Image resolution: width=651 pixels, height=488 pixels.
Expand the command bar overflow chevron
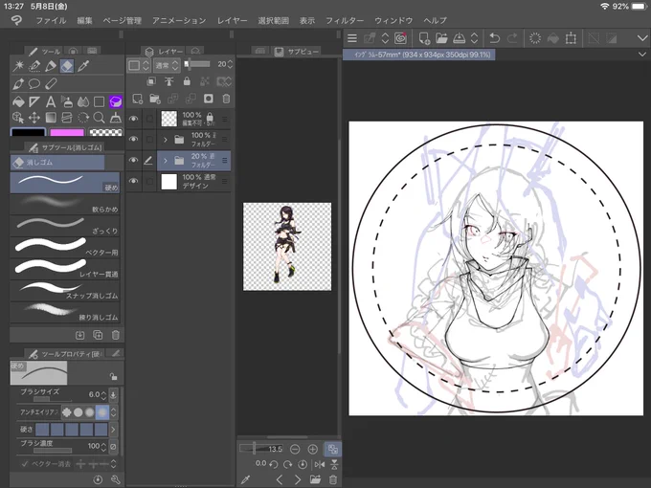tap(641, 38)
